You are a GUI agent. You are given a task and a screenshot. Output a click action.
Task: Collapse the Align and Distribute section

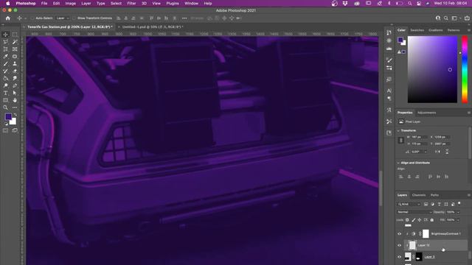pos(398,163)
